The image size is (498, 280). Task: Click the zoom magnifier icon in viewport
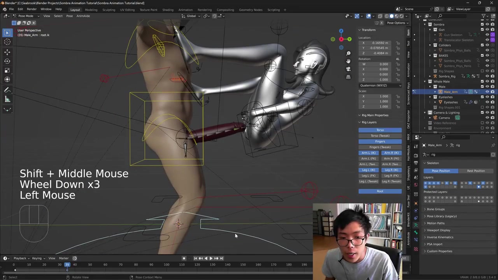348,53
